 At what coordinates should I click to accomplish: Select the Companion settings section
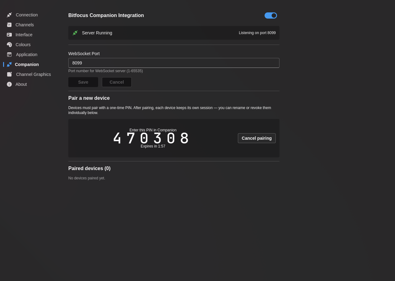coord(27,64)
